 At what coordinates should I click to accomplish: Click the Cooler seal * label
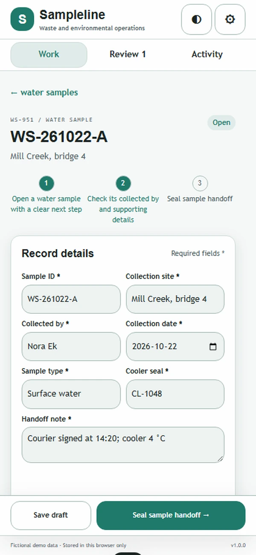[147, 371]
